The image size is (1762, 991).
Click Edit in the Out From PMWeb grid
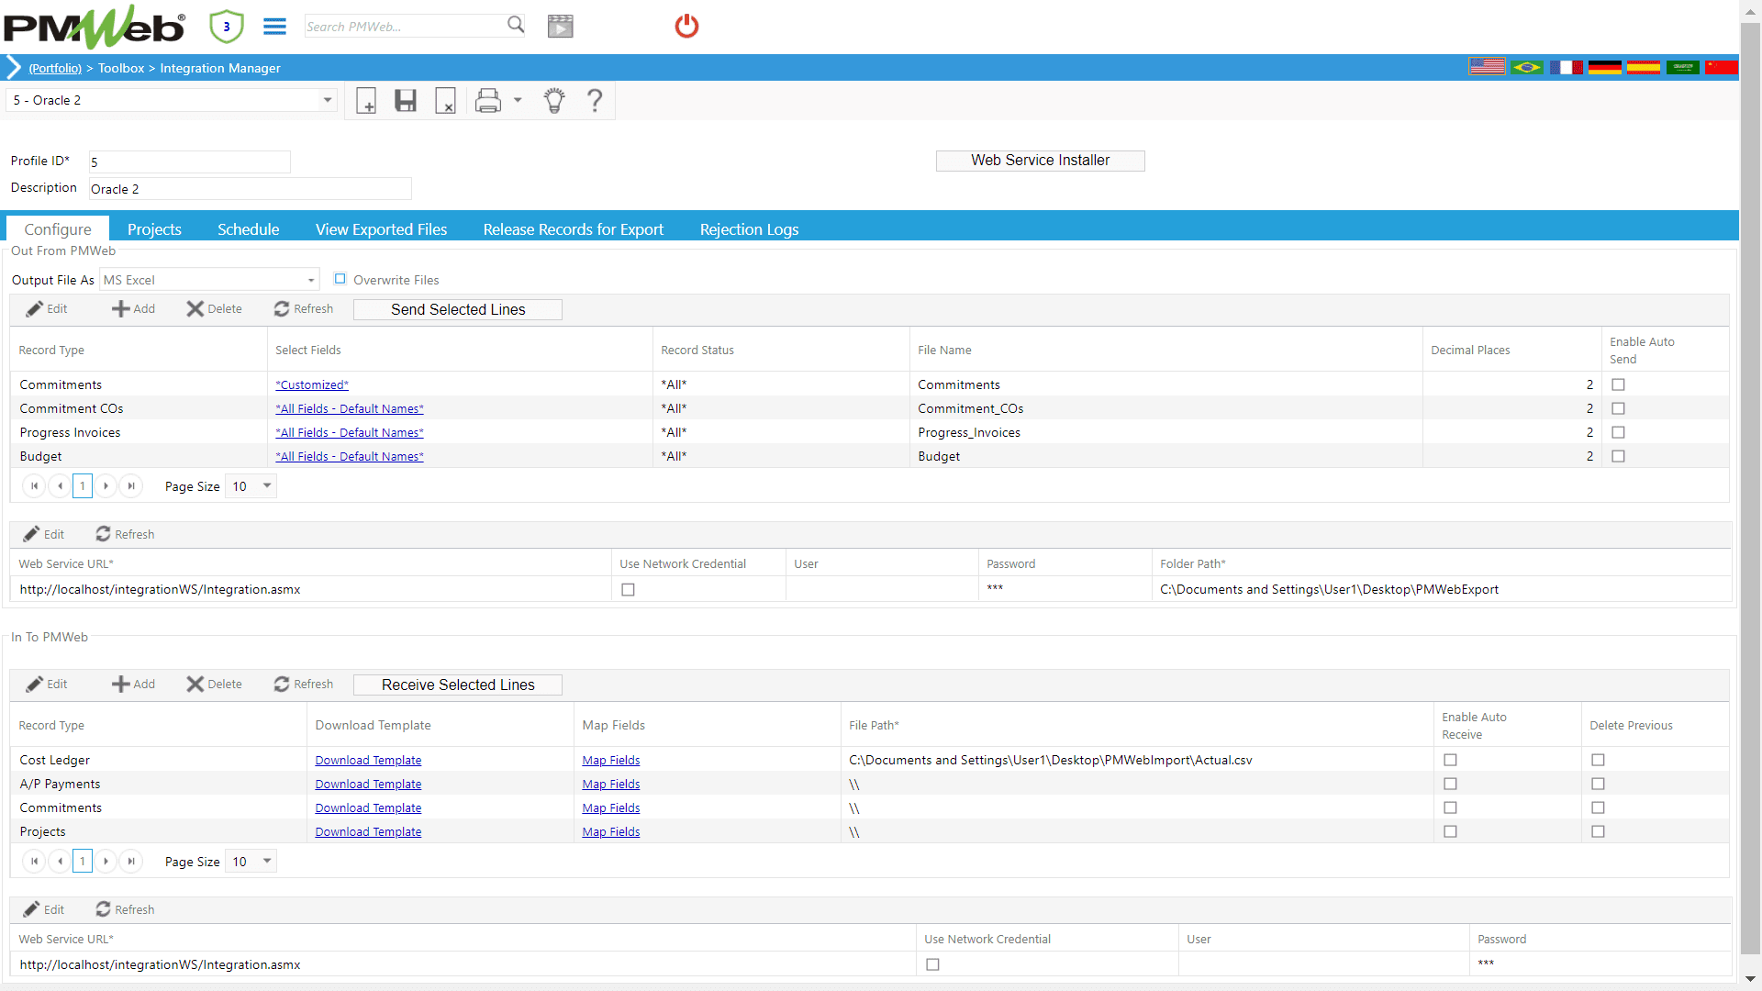pos(47,309)
